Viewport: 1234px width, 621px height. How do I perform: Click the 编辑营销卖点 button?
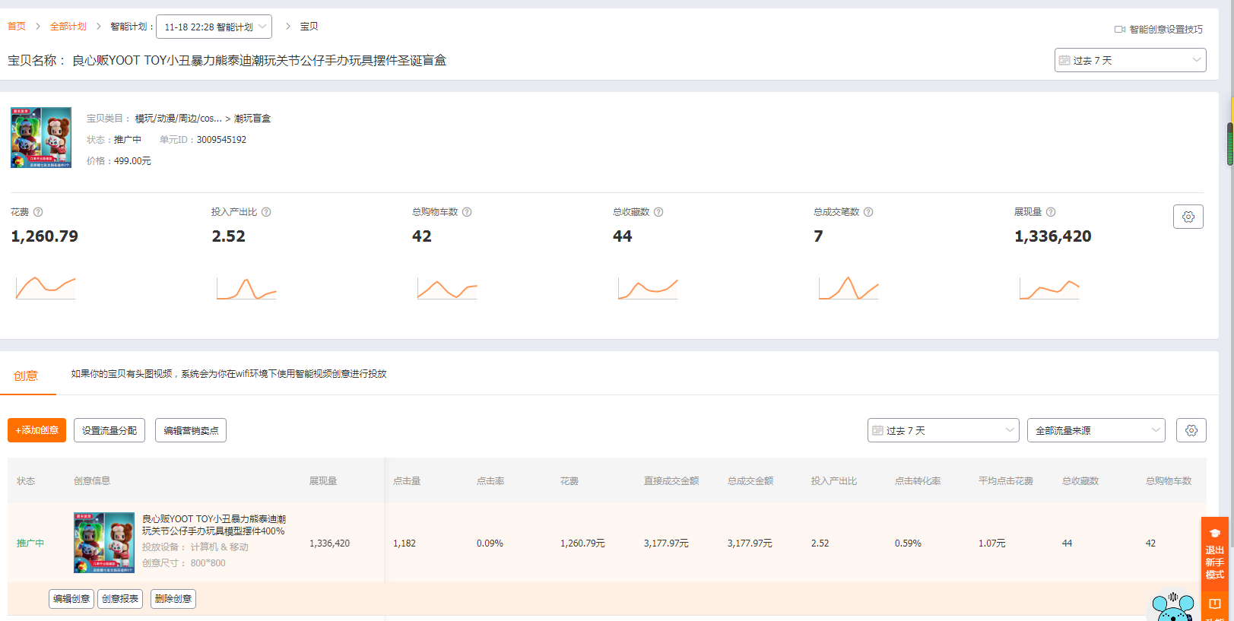[x=191, y=430]
